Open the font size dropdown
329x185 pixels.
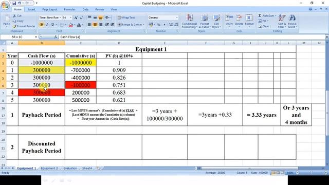(71, 17)
